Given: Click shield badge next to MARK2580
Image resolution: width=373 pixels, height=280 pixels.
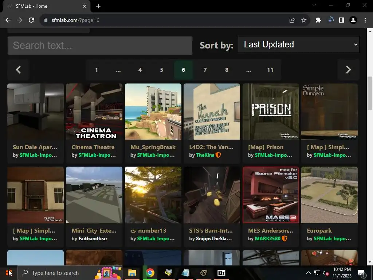Looking at the screenshot, I should click(x=284, y=238).
